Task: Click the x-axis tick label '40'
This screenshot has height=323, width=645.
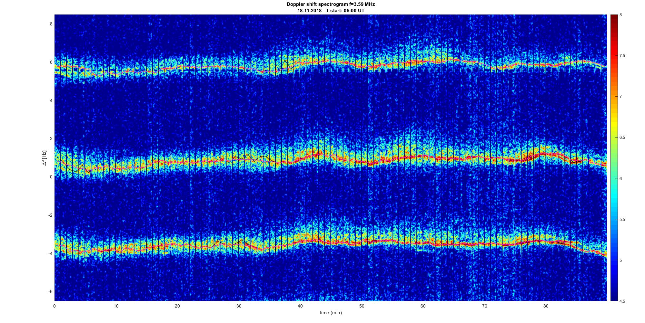Action: click(x=300, y=306)
